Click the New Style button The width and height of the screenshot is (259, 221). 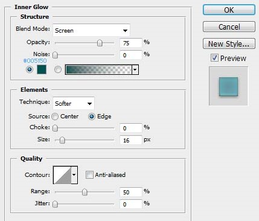click(229, 43)
